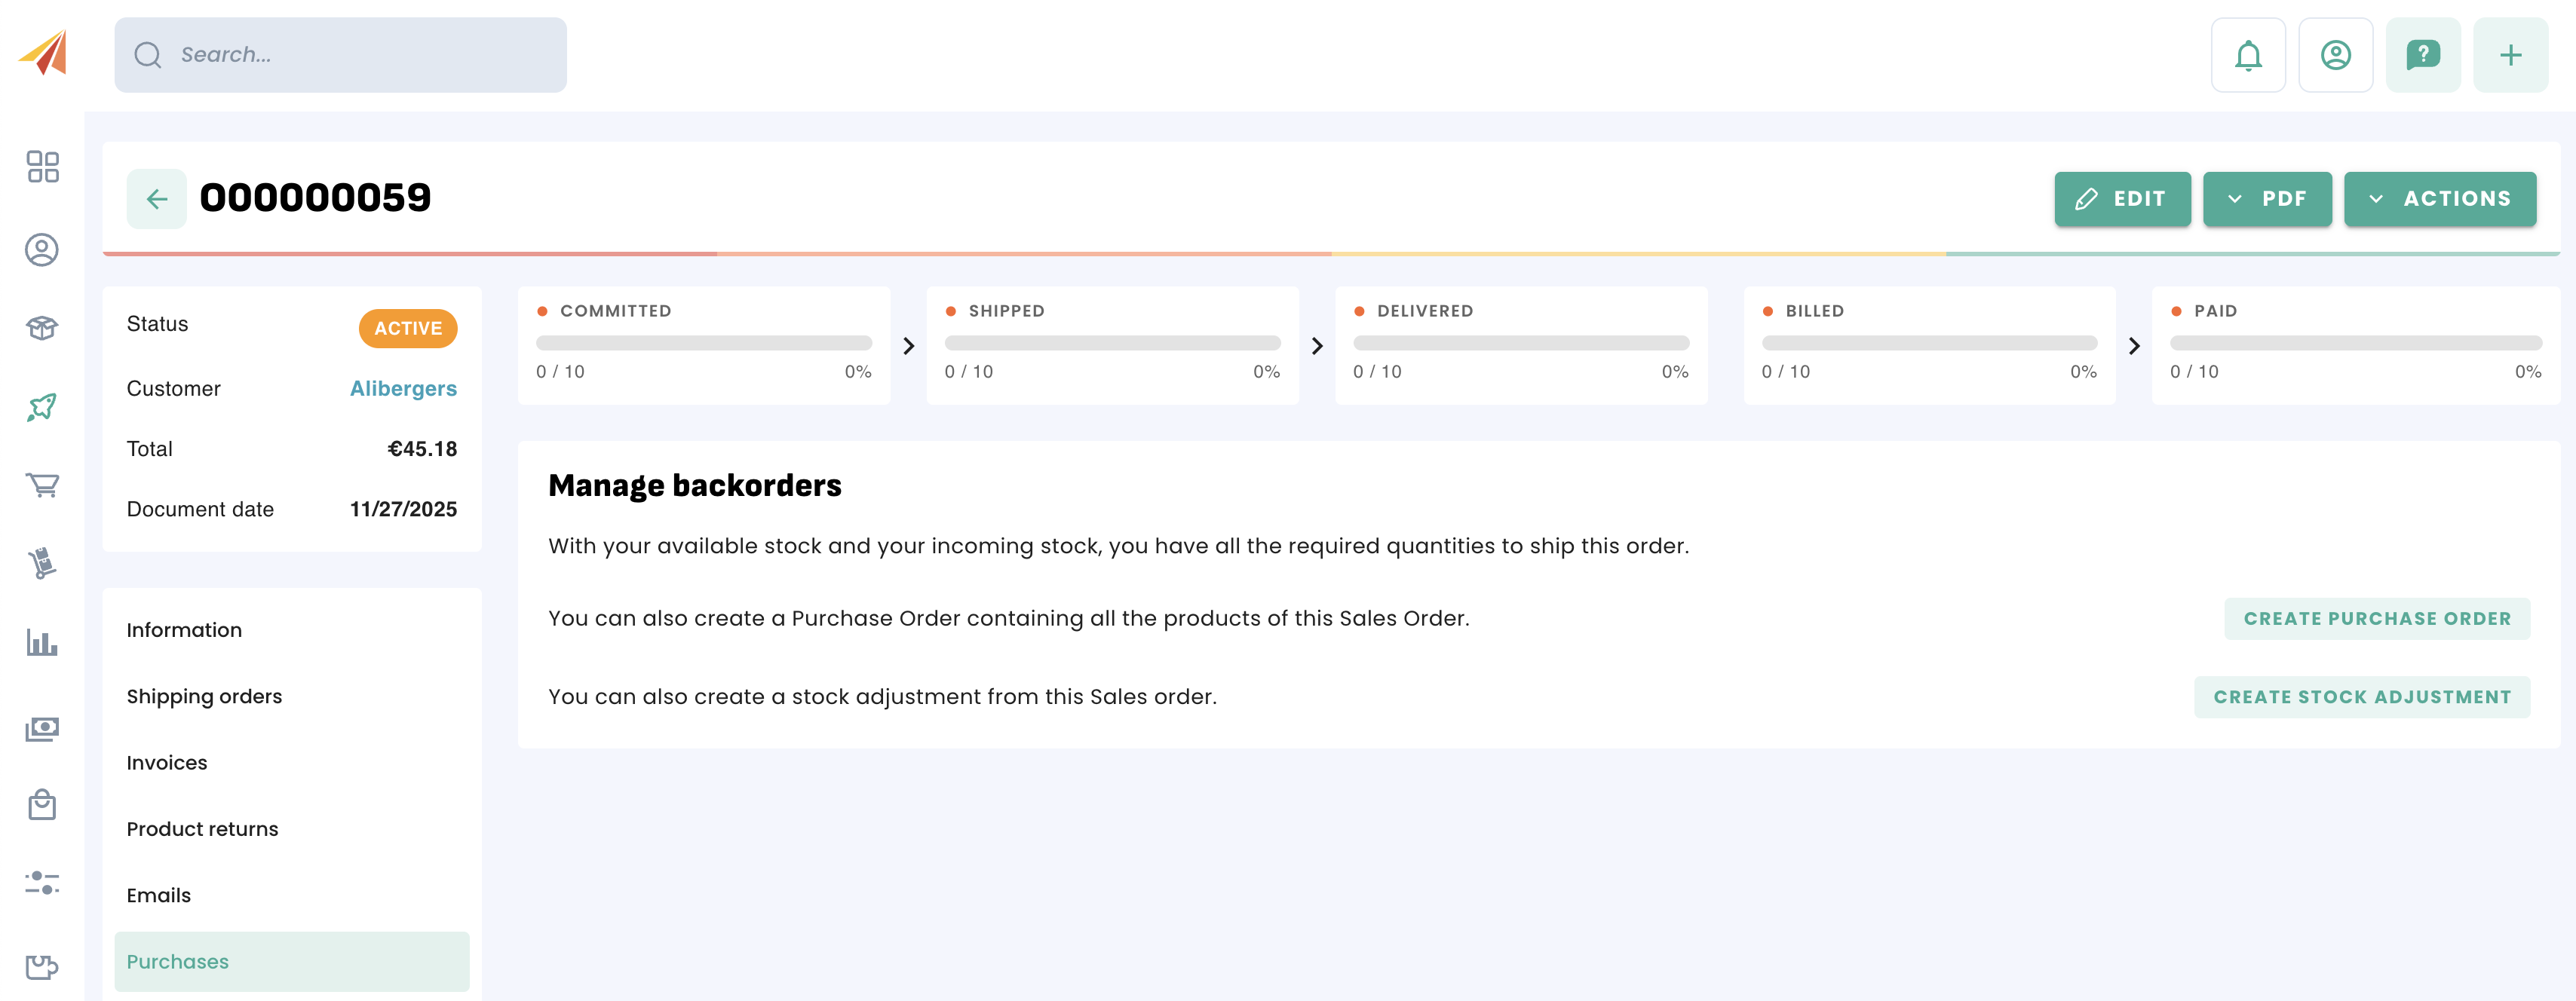This screenshot has height=1001, width=2576.
Task: Focus the Search input field
Action: tap(360, 55)
